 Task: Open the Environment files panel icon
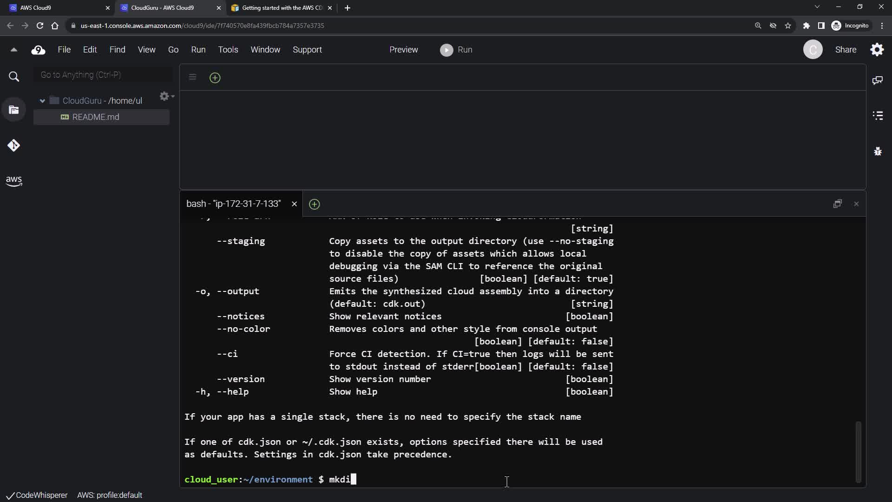point(13,110)
